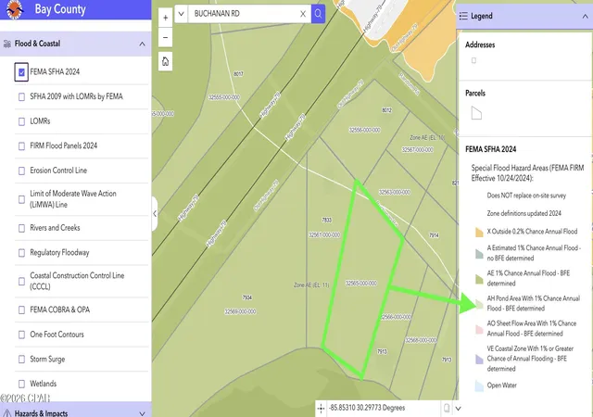Click the A Estimated 1% zone swatch
593x417 pixels.
pos(479,254)
